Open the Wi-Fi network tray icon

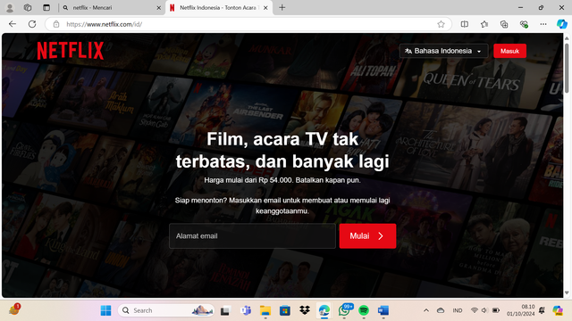[x=475, y=310]
